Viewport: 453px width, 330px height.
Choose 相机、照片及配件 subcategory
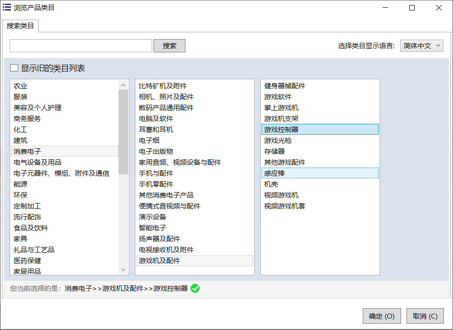195,97
